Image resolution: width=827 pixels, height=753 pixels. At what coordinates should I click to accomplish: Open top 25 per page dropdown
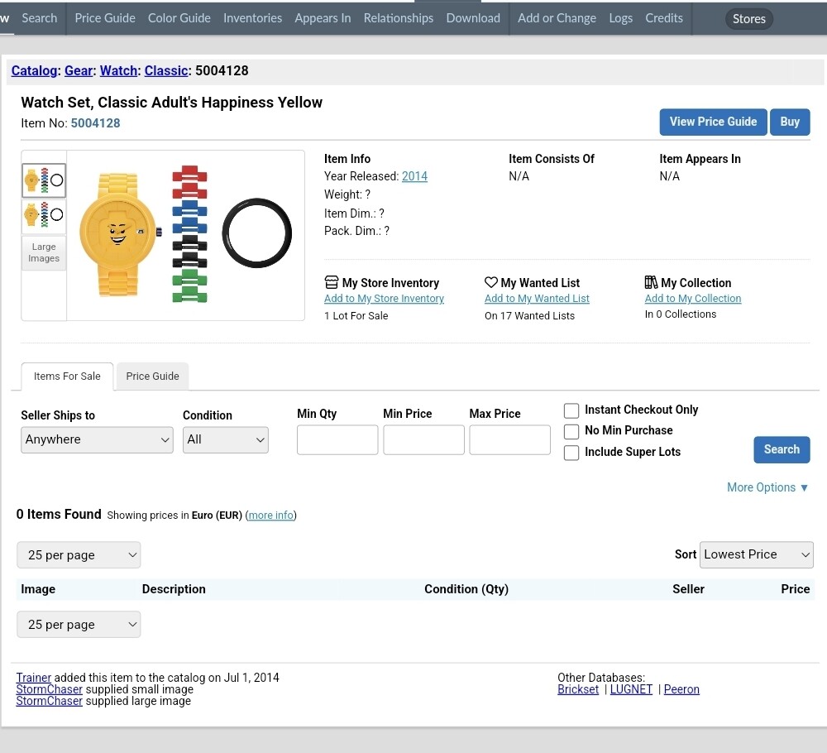click(79, 555)
